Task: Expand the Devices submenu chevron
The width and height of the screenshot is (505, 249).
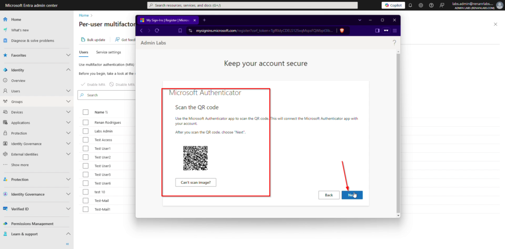Action: click(x=68, y=112)
